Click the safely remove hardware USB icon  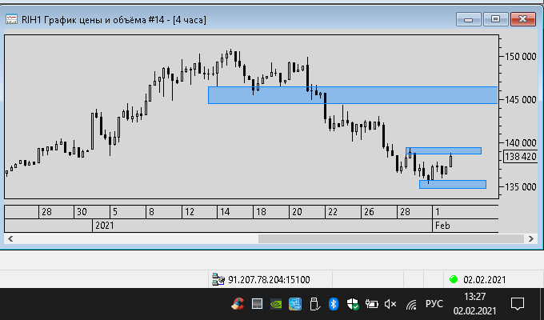point(314,304)
